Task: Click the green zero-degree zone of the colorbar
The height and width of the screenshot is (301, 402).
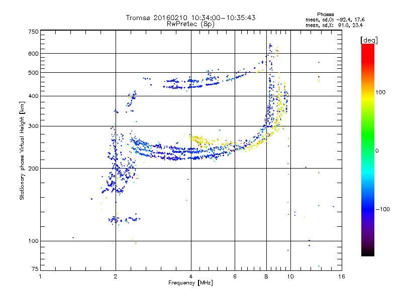Action: (368, 150)
